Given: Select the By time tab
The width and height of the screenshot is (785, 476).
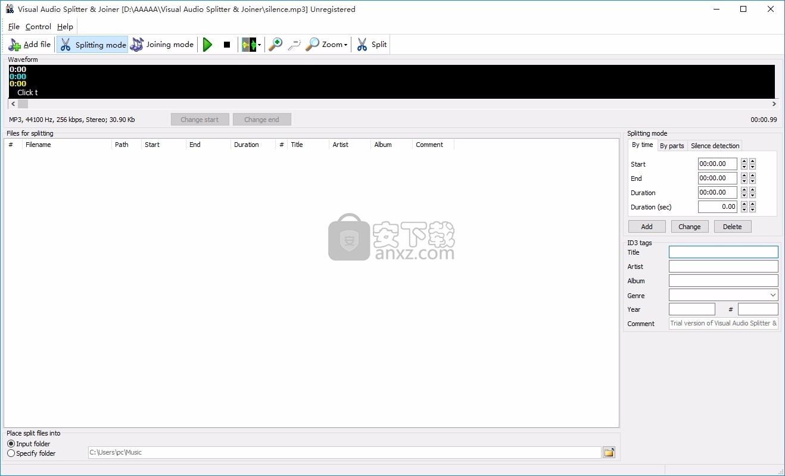Looking at the screenshot, I should (643, 145).
